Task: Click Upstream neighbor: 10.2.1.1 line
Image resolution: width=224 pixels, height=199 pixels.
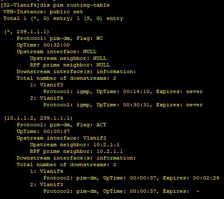Action: tap(75, 145)
